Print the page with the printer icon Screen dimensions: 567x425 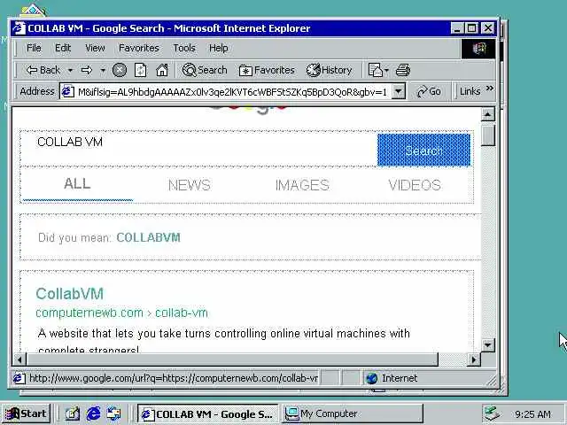pos(403,70)
